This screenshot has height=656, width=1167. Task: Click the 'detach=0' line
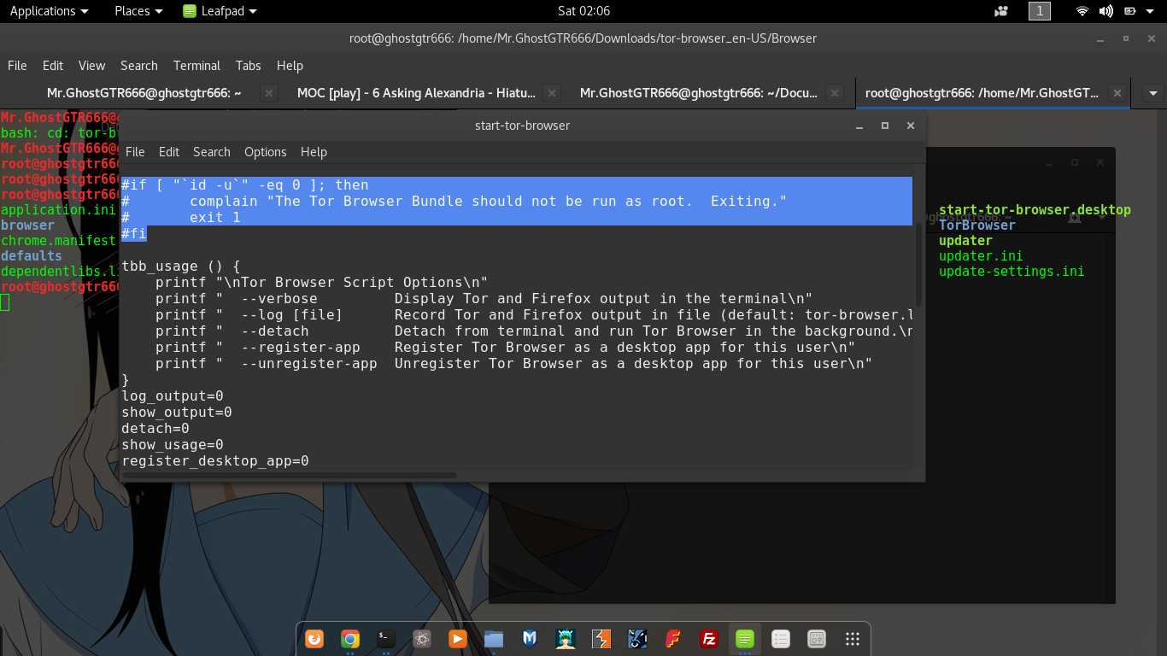click(155, 429)
